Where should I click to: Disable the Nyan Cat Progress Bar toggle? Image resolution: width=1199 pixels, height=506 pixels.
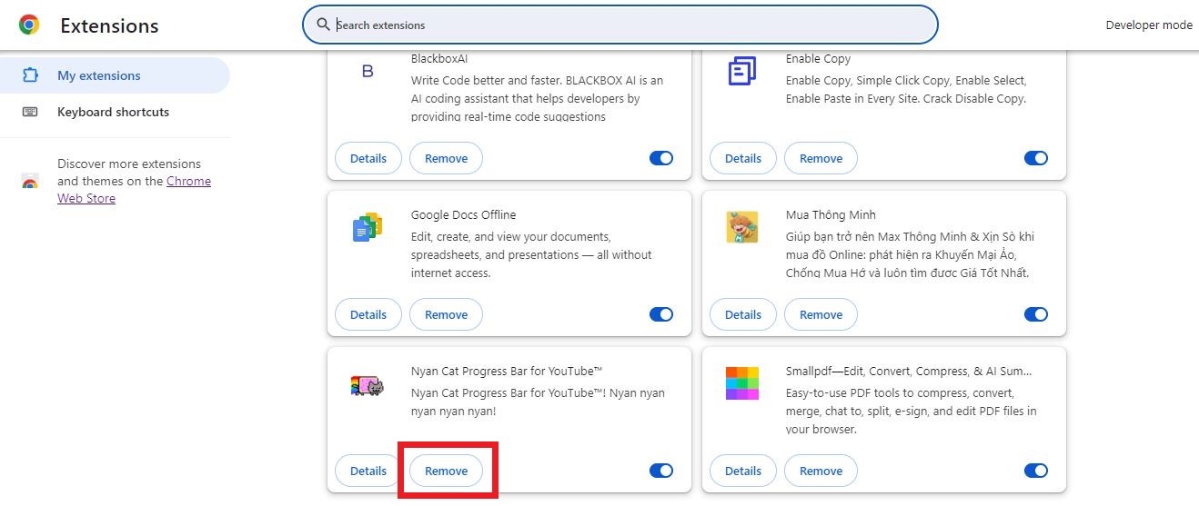(661, 471)
